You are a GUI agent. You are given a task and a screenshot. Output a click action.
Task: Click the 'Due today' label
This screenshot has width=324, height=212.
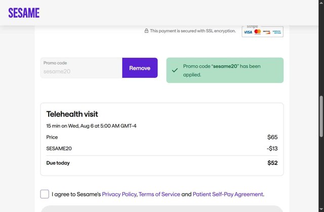pos(58,163)
